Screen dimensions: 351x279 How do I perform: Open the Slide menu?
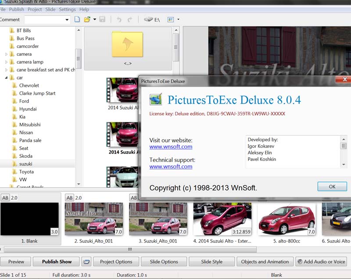50,9
